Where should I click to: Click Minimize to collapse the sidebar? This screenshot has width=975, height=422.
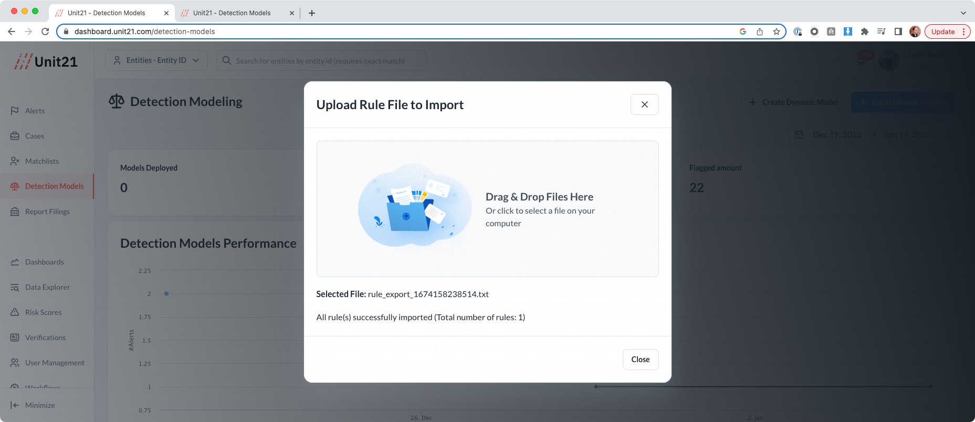pyautogui.click(x=40, y=405)
